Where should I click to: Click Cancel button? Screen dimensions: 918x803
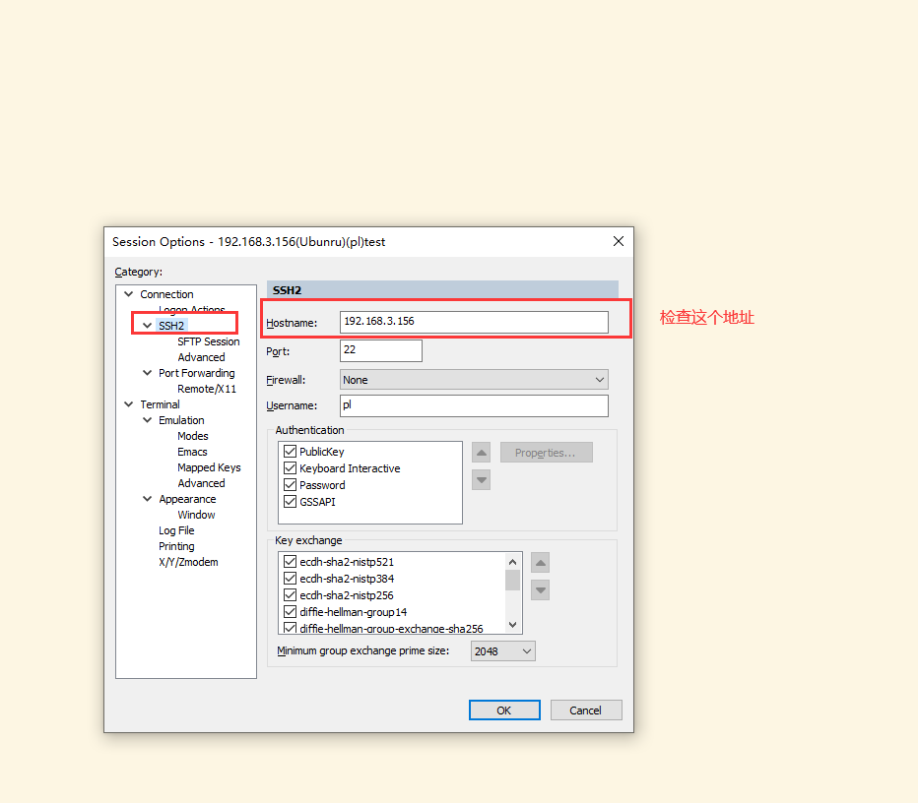pyautogui.click(x=585, y=710)
